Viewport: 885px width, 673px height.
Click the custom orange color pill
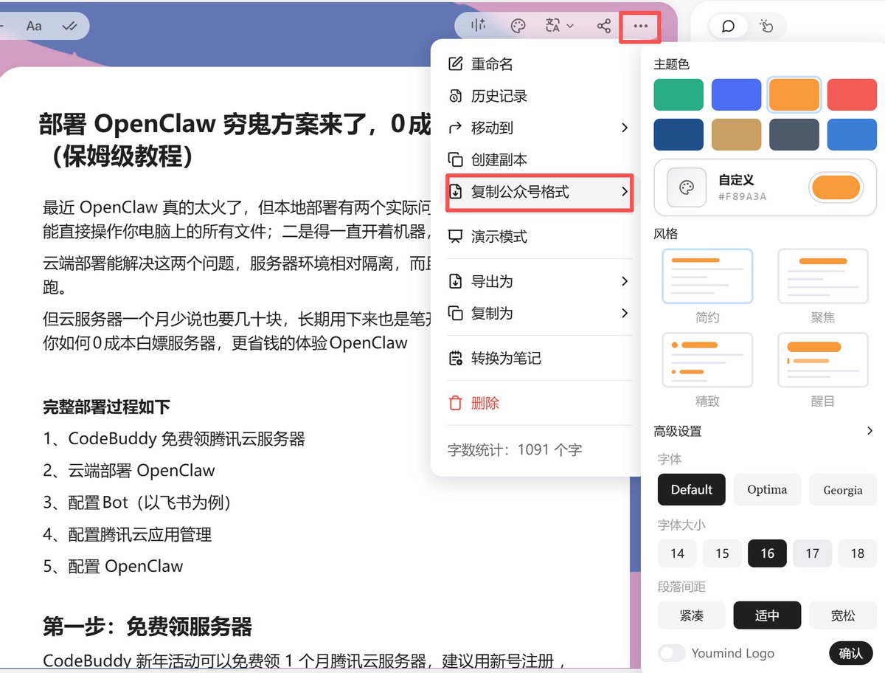coord(836,187)
